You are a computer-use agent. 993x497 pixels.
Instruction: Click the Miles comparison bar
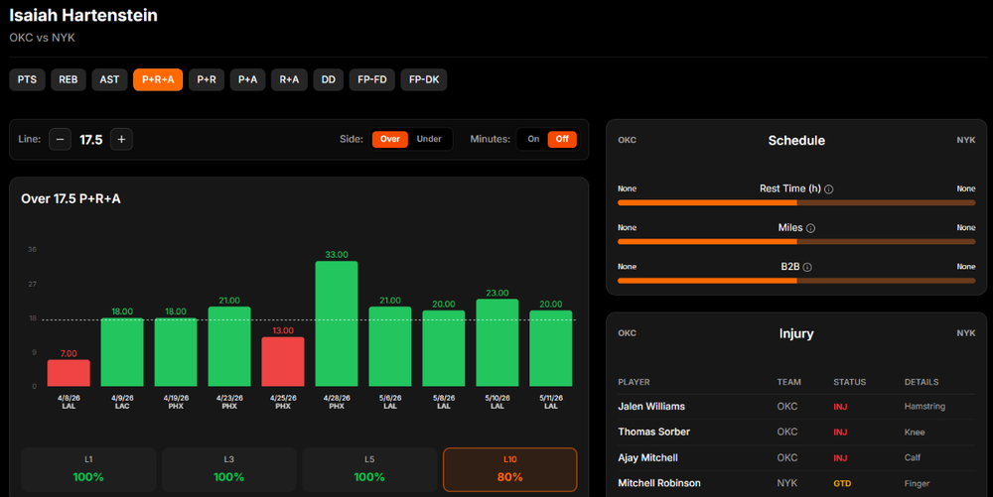[x=796, y=241]
